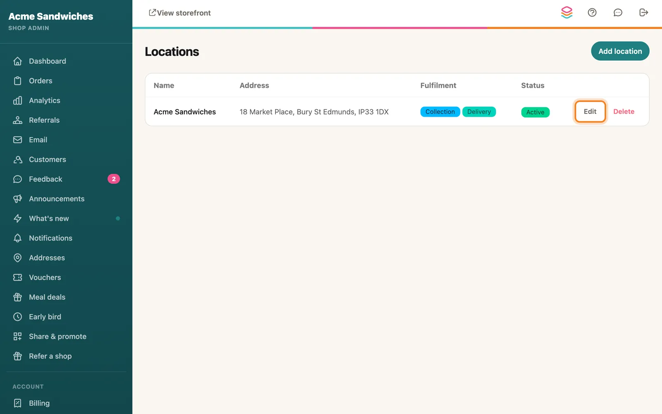
Task: Click the logout icon in header
Action: pos(643,12)
